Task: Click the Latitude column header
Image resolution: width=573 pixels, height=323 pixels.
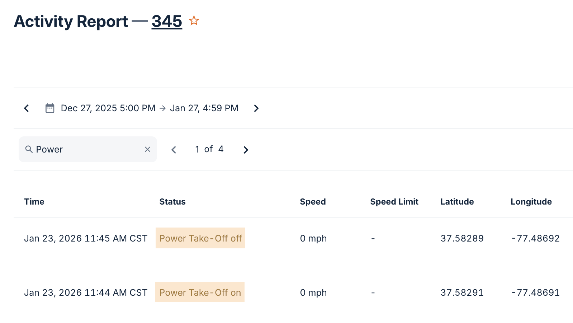Action: click(x=457, y=201)
